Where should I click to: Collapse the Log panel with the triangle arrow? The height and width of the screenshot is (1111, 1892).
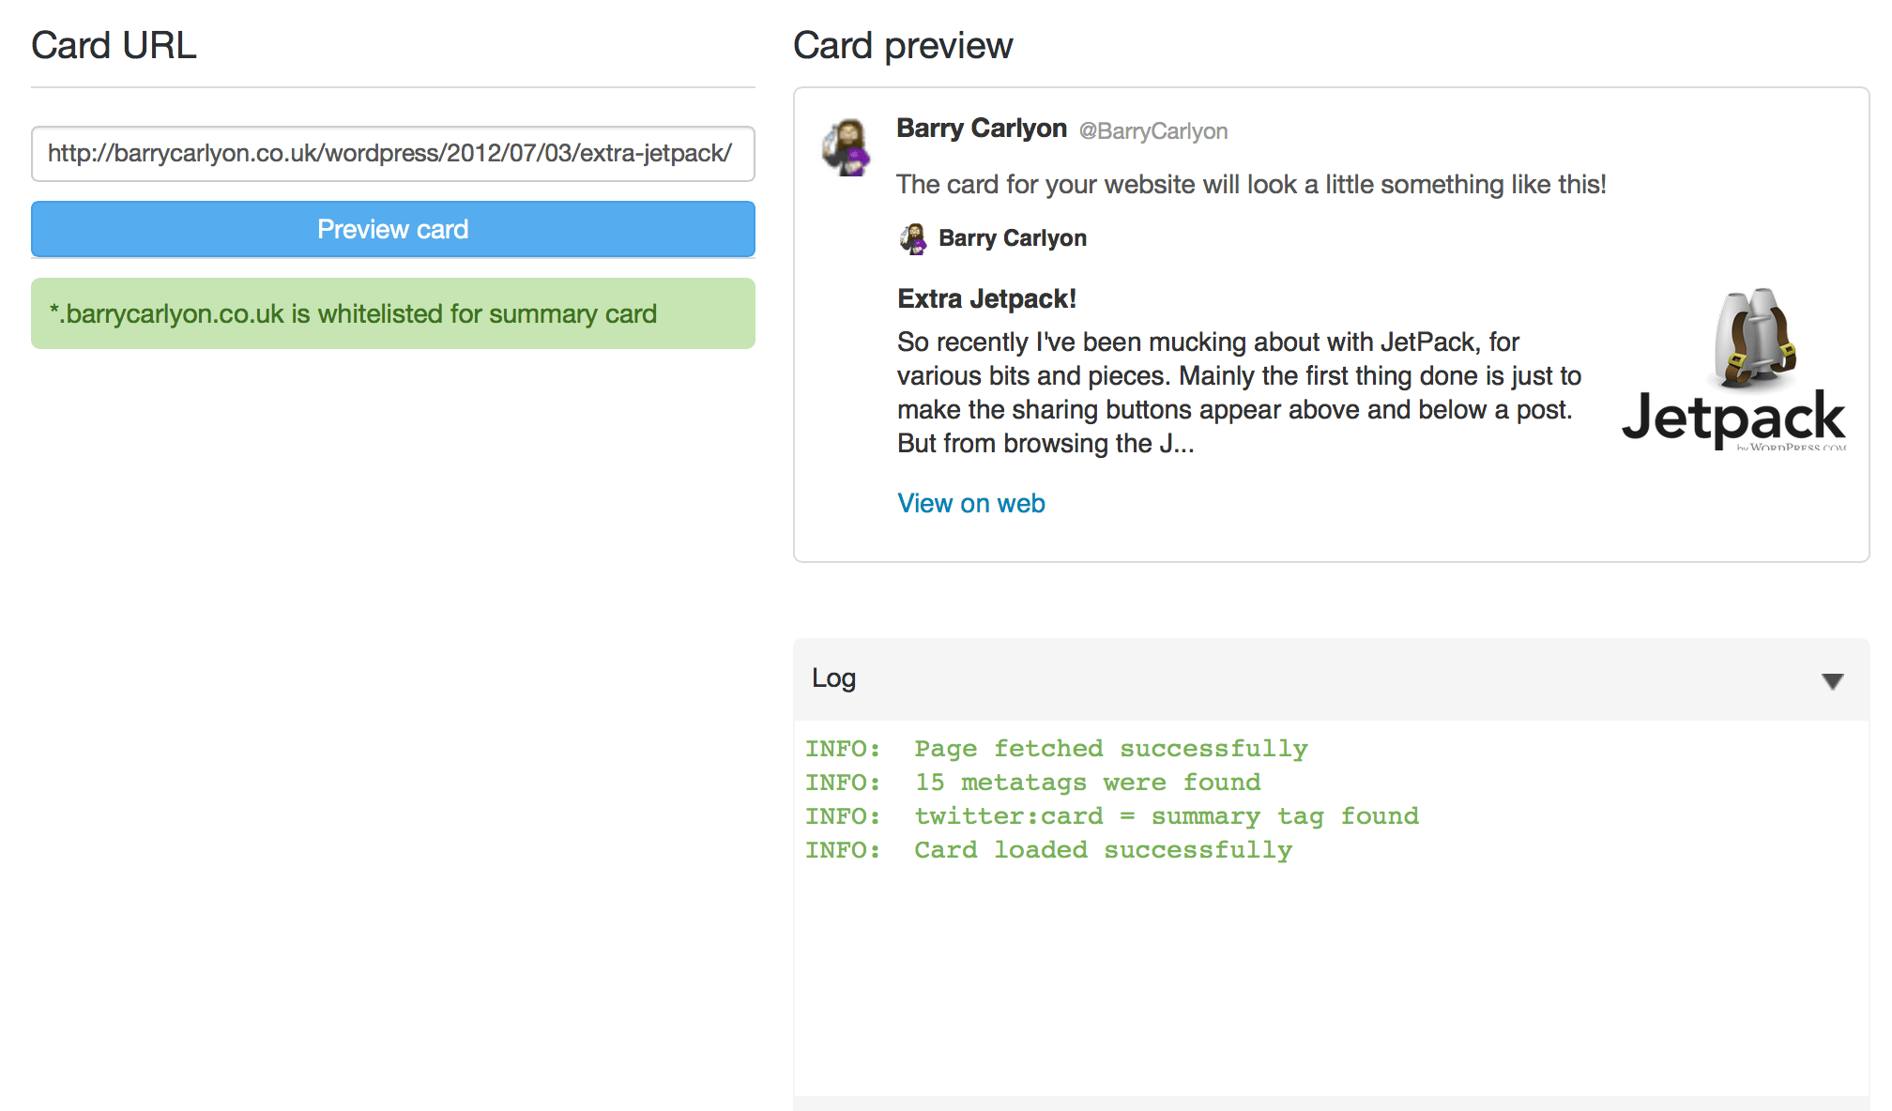(1832, 681)
